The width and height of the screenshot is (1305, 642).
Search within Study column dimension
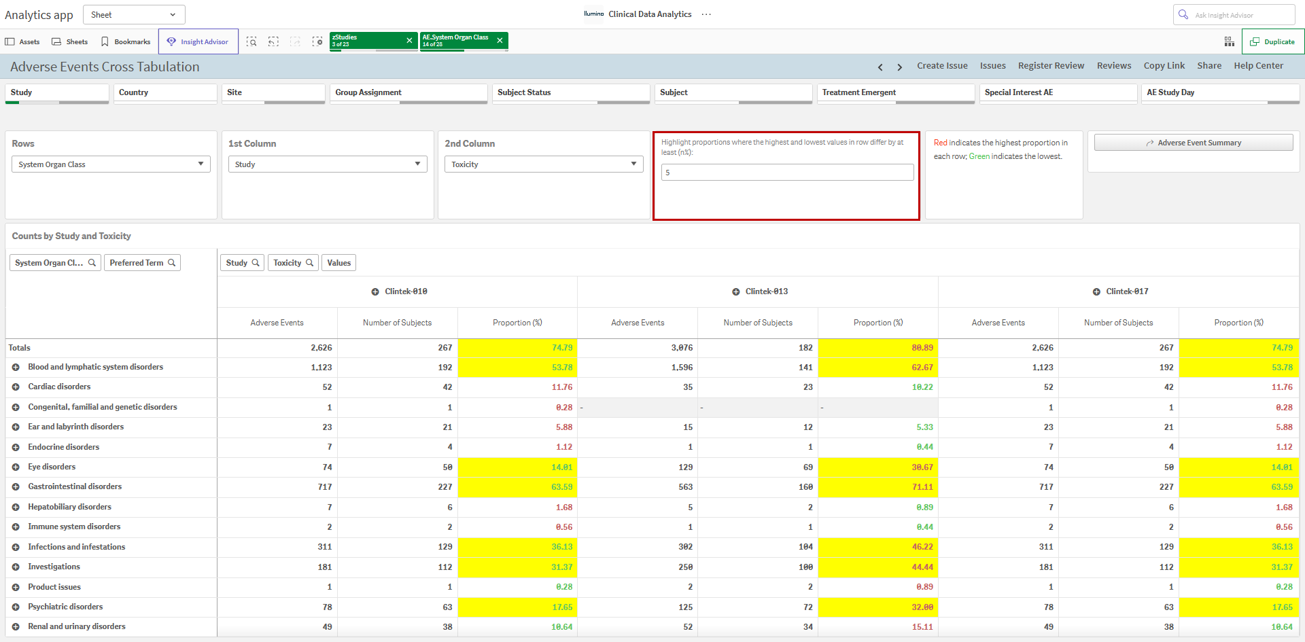tap(256, 263)
